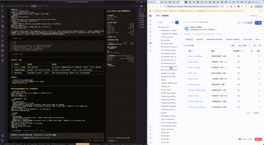Bookmark the page with the star icon

[222, 6]
